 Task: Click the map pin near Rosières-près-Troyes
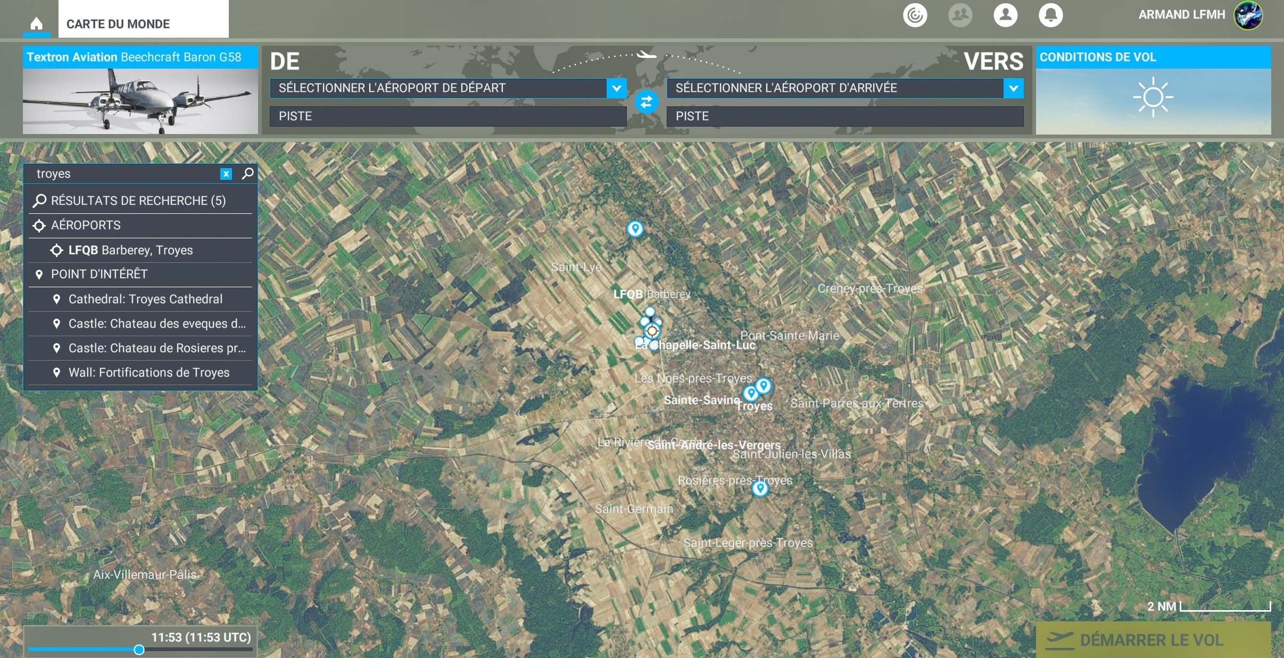[x=760, y=488]
